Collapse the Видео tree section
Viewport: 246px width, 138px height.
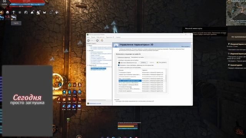coord(88,46)
